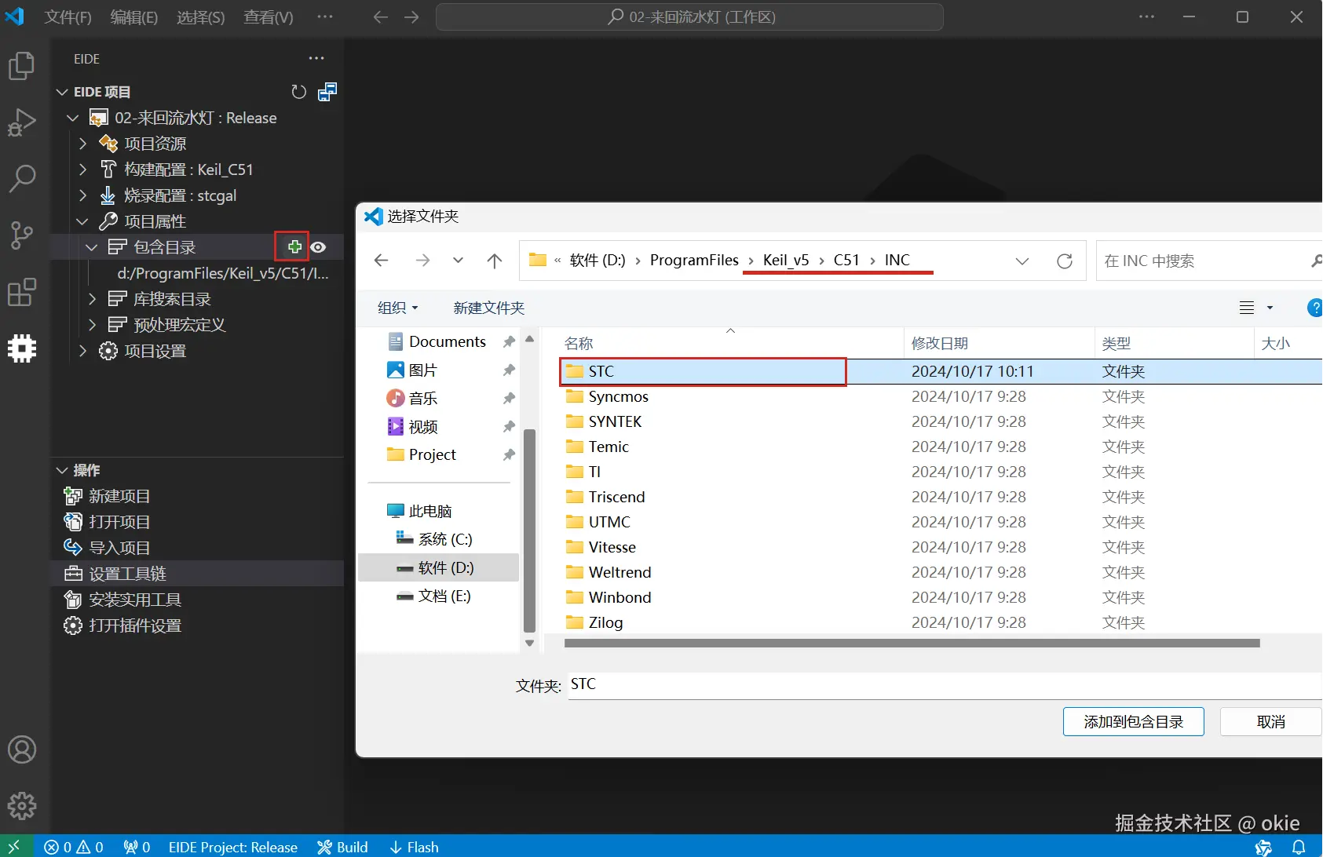Expand the 项目设置 node
This screenshot has height=857, width=1323.
82,351
